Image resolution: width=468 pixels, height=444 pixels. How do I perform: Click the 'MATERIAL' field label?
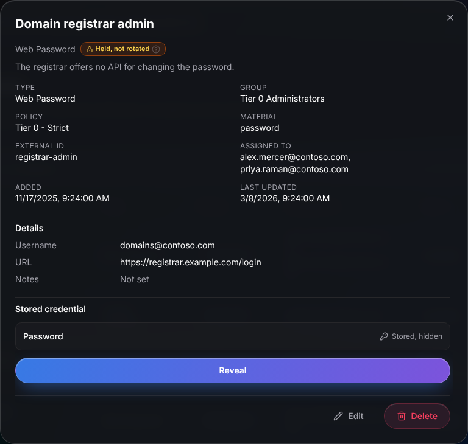click(258, 117)
